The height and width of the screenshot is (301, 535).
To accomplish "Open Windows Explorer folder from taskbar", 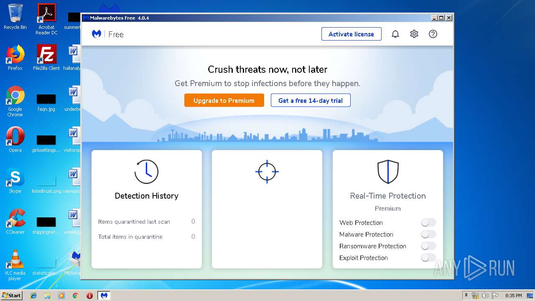I will click(47, 296).
